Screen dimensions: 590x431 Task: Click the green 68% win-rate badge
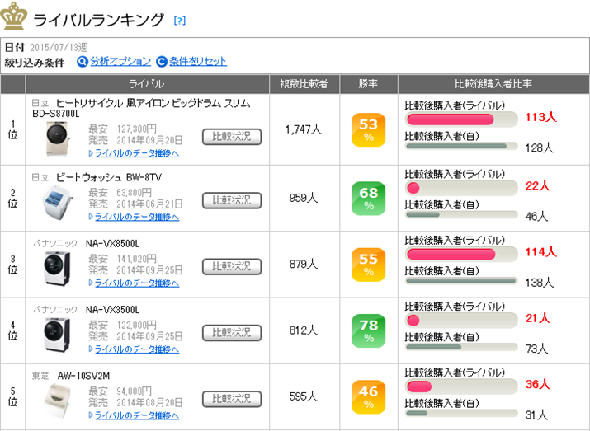pyautogui.click(x=368, y=198)
